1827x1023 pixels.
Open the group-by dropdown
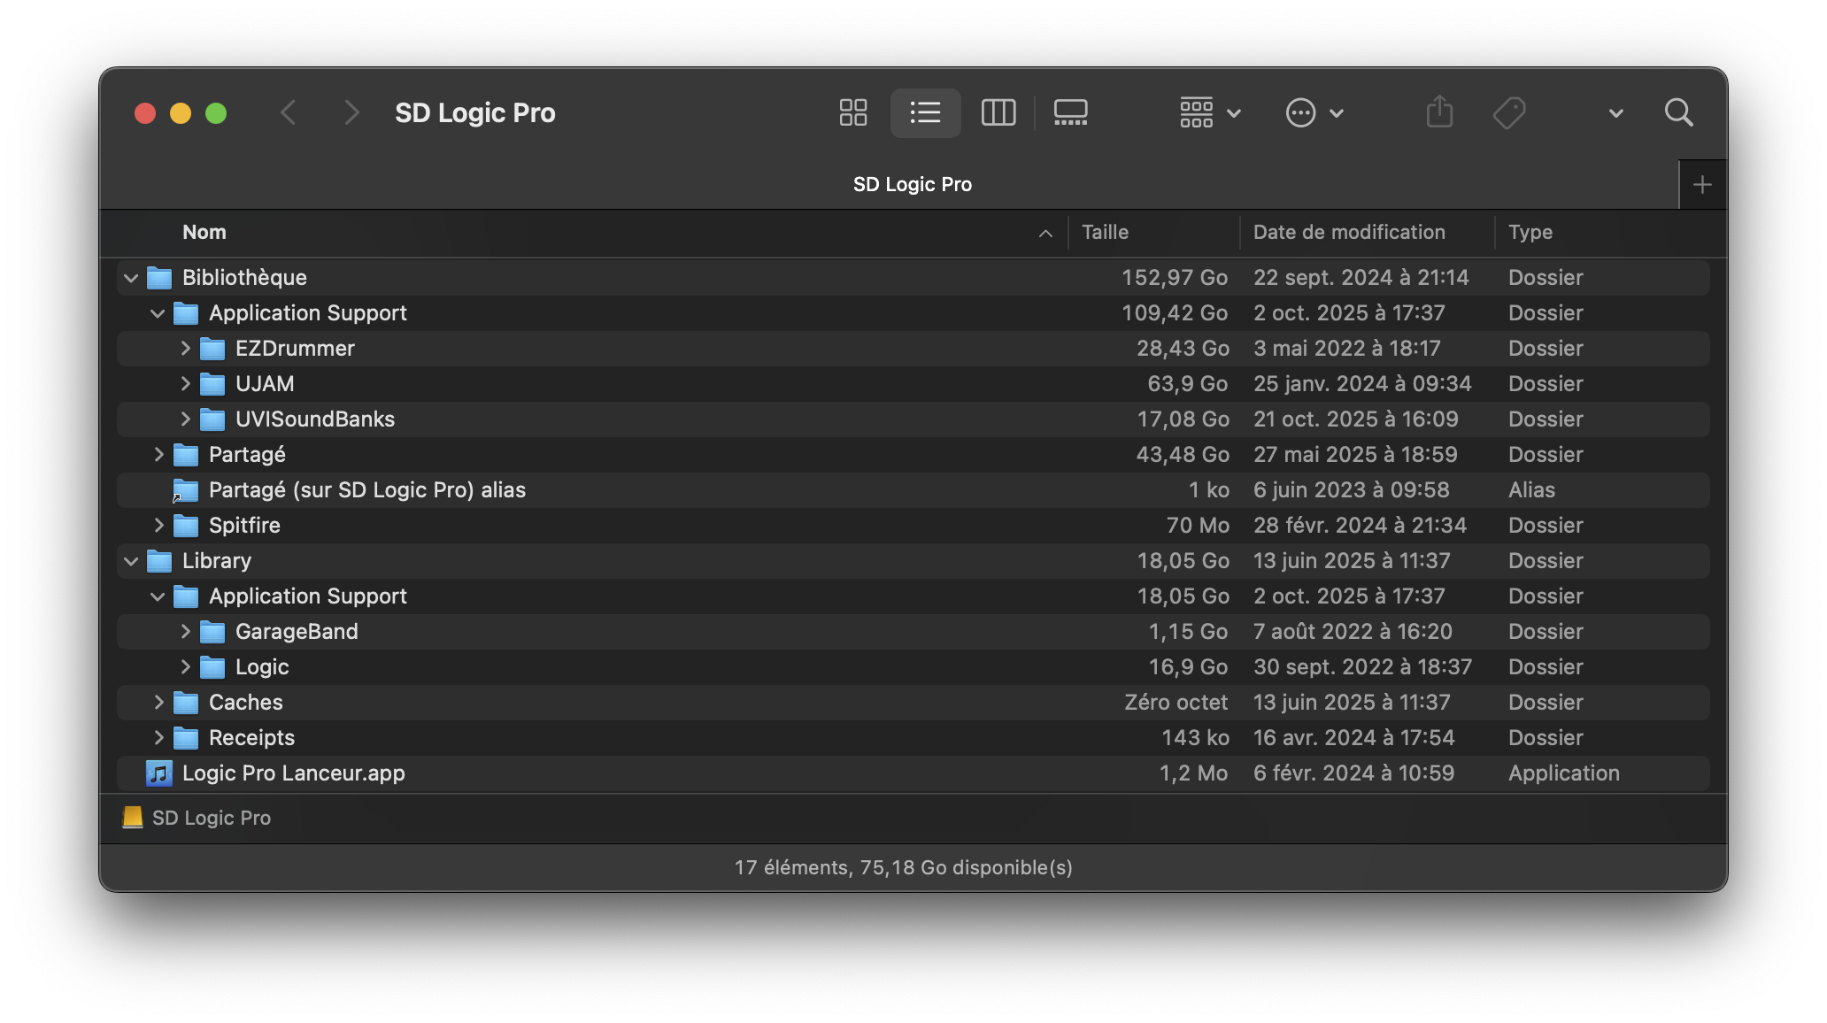pos(1209,112)
